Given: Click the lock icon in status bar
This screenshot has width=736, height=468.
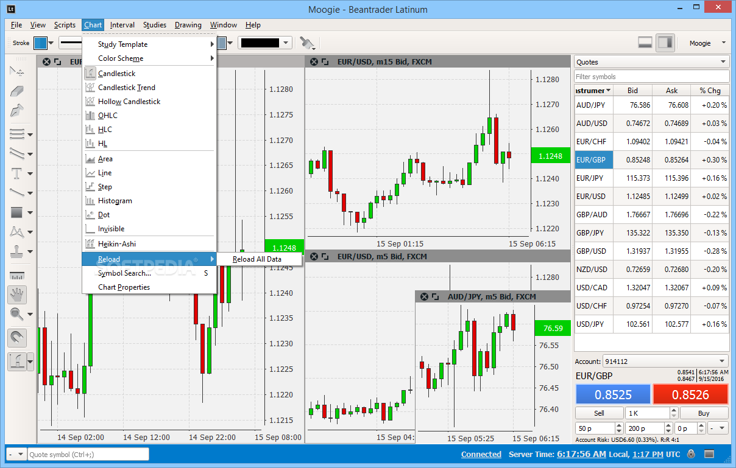Looking at the screenshot, I should [691, 454].
